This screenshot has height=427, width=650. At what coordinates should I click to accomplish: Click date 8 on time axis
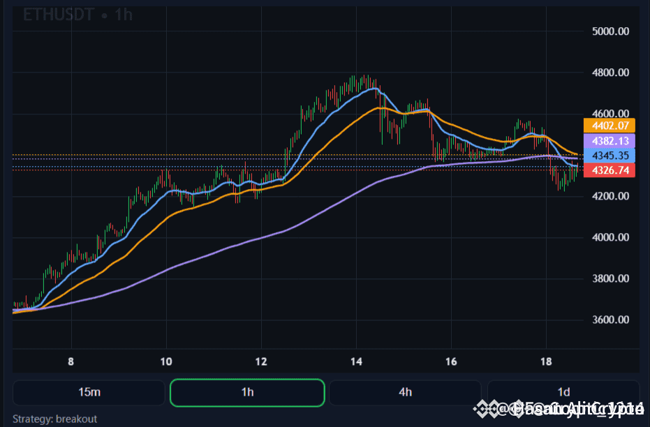[x=71, y=361]
